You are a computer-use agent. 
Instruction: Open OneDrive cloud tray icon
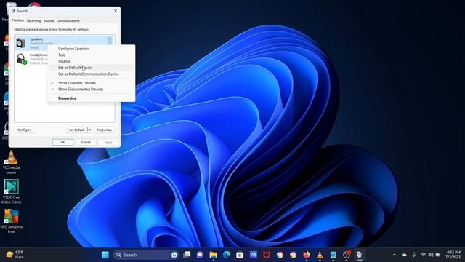pyautogui.click(x=404, y=255)
